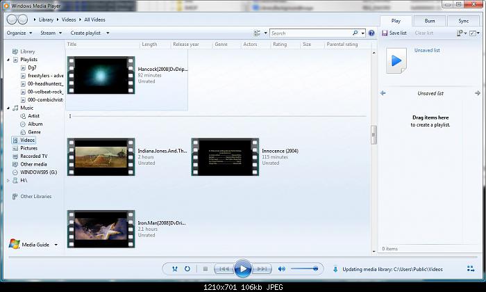Click All Videos in the breadcrumb path
Viewport: 486px width, 292px height.
94,19
